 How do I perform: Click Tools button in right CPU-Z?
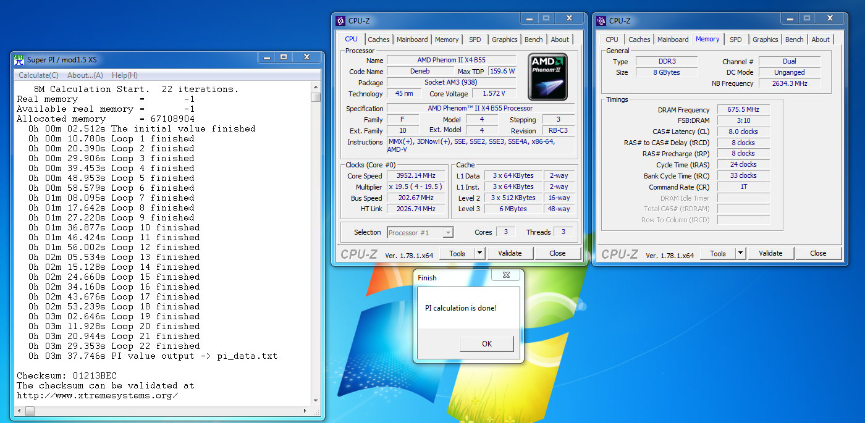click(x=718, y=253)
